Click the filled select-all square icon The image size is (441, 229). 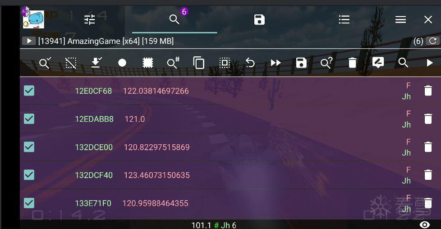coord(147,63)
